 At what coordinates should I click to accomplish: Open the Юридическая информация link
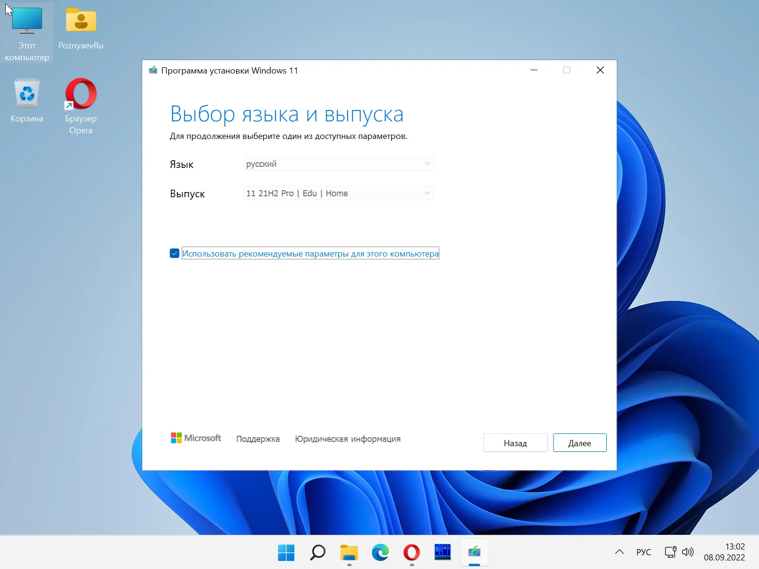click(347, 439)
